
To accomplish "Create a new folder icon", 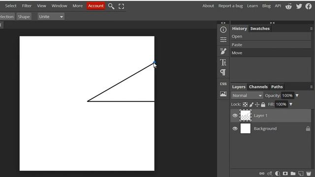I will pyautogui.click(x=293, y=174).
